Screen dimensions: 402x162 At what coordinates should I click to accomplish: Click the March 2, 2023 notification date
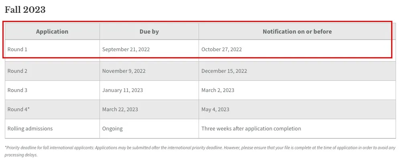(x=218, y=90)
